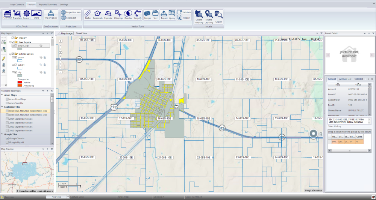This screenshot has height=200, width=376.
Task: Toggle the subdiv layer checkbox
Action: (x=16, y=65)
